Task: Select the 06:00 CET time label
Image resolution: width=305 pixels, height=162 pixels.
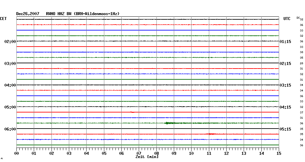Action: (x=10, y=129)
